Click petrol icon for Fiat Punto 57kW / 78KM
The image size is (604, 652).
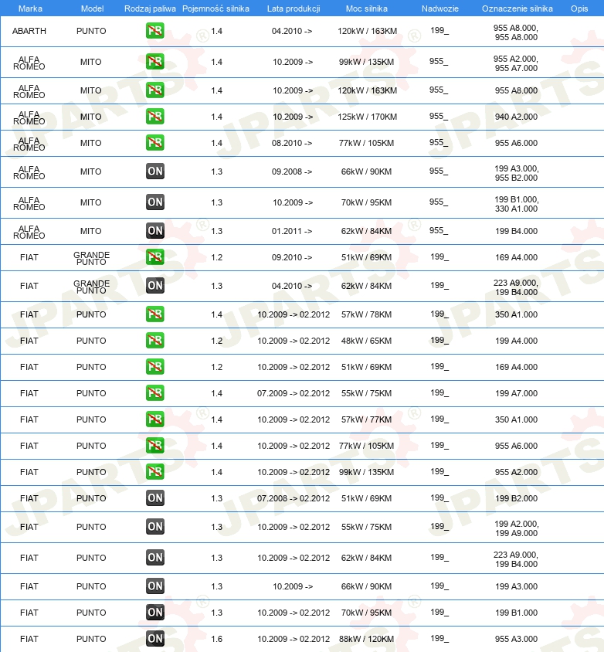coord(155,314)
